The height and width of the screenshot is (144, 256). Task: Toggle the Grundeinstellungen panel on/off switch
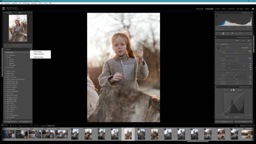tap(216, 37)
